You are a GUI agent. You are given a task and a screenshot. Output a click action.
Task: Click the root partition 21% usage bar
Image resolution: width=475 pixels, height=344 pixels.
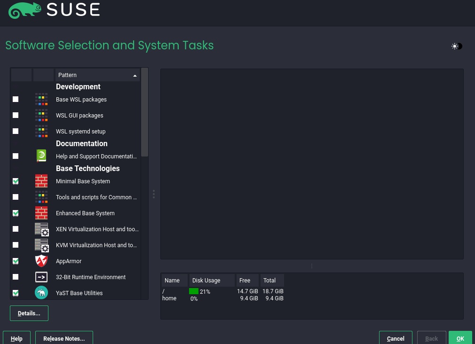[194, 291]
